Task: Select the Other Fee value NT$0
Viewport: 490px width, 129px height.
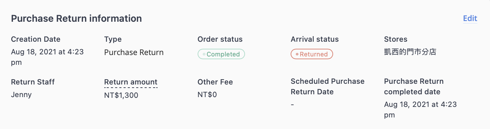Action: pos(207,95)
